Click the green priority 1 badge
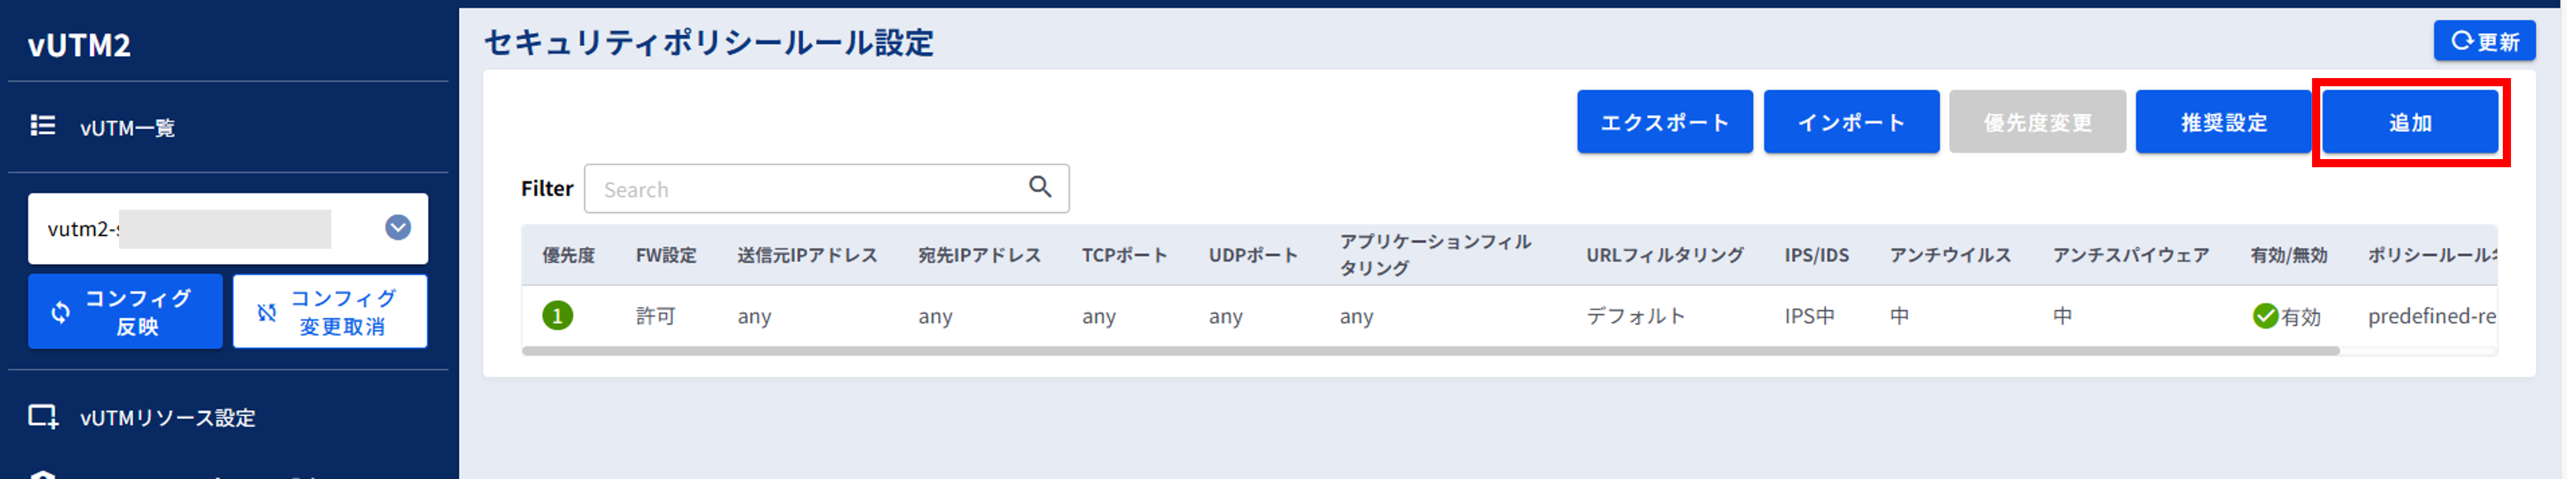The width and height of the screenshot is (2567, 479). [557, 316]
